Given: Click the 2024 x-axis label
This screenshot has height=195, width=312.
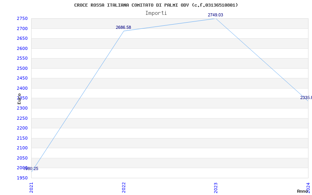Looking at the screenshot, I should 308,188.
